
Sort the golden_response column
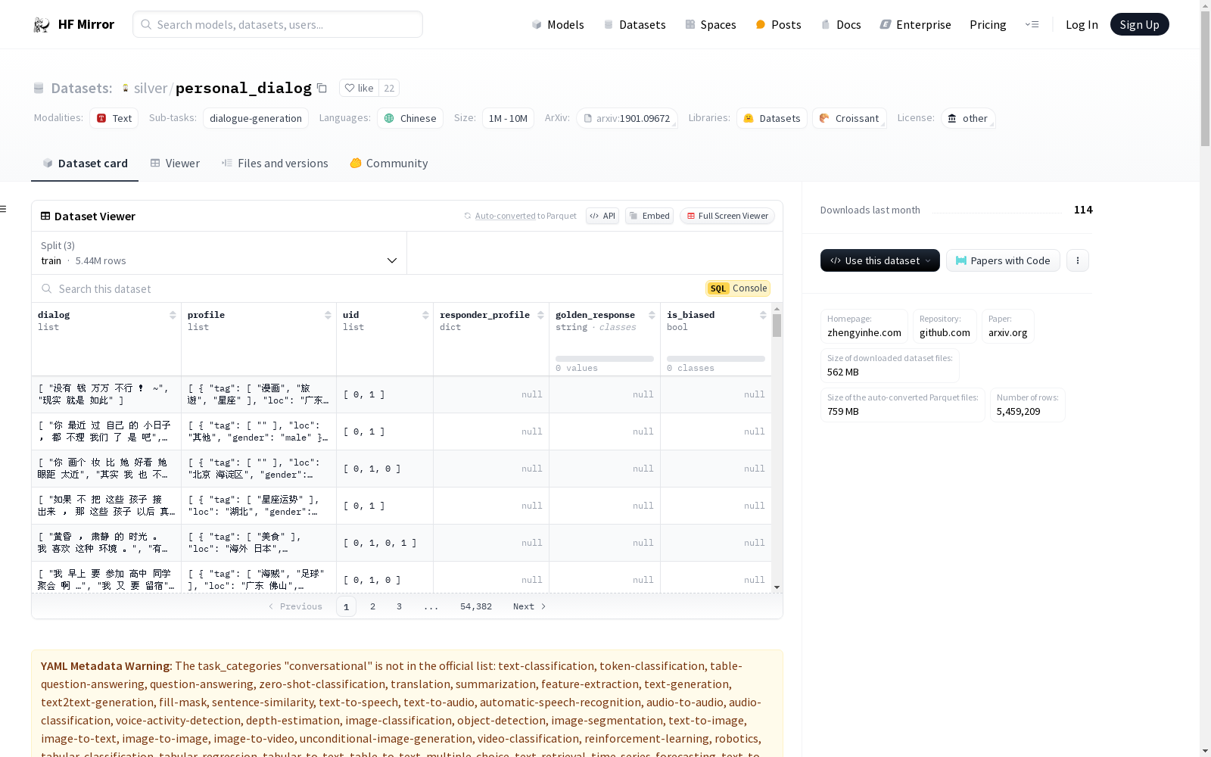click(652, 315)
